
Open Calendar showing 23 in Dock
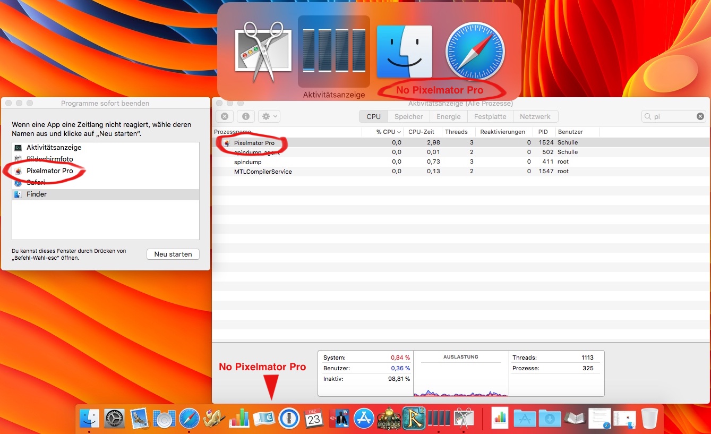pos(314,419)
